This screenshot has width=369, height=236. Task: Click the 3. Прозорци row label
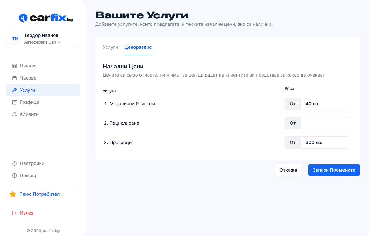(118, 143)
